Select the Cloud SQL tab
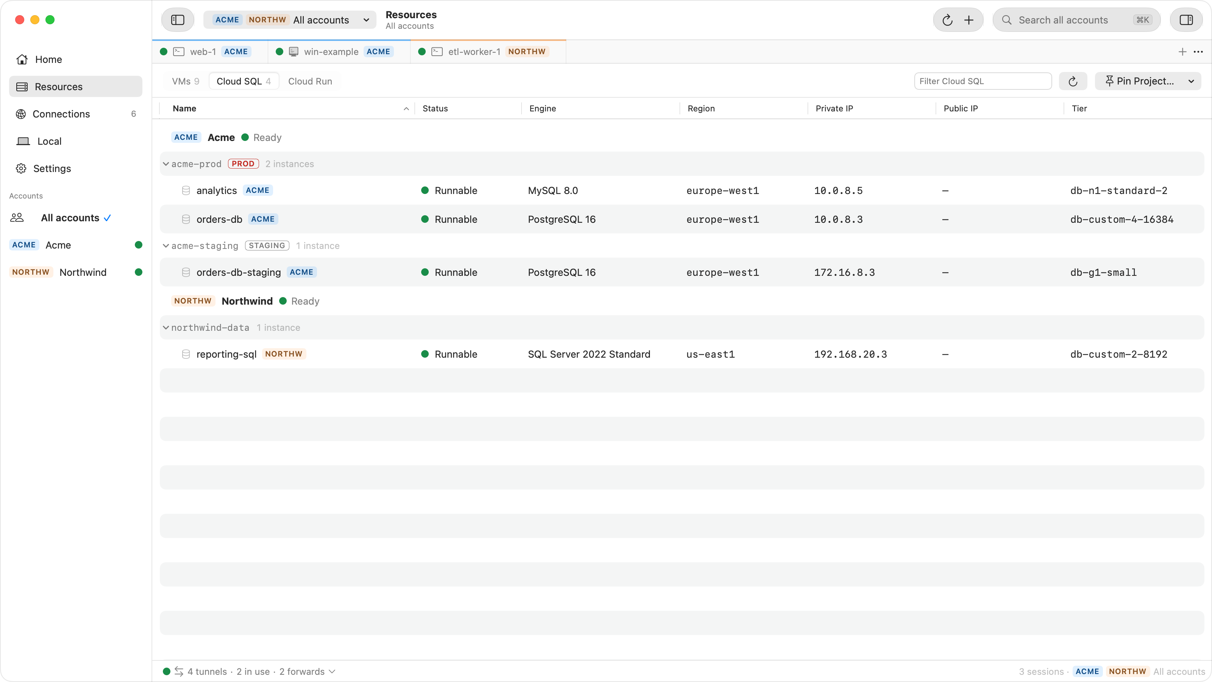The image size is (1212, 682). coord(244,81)
